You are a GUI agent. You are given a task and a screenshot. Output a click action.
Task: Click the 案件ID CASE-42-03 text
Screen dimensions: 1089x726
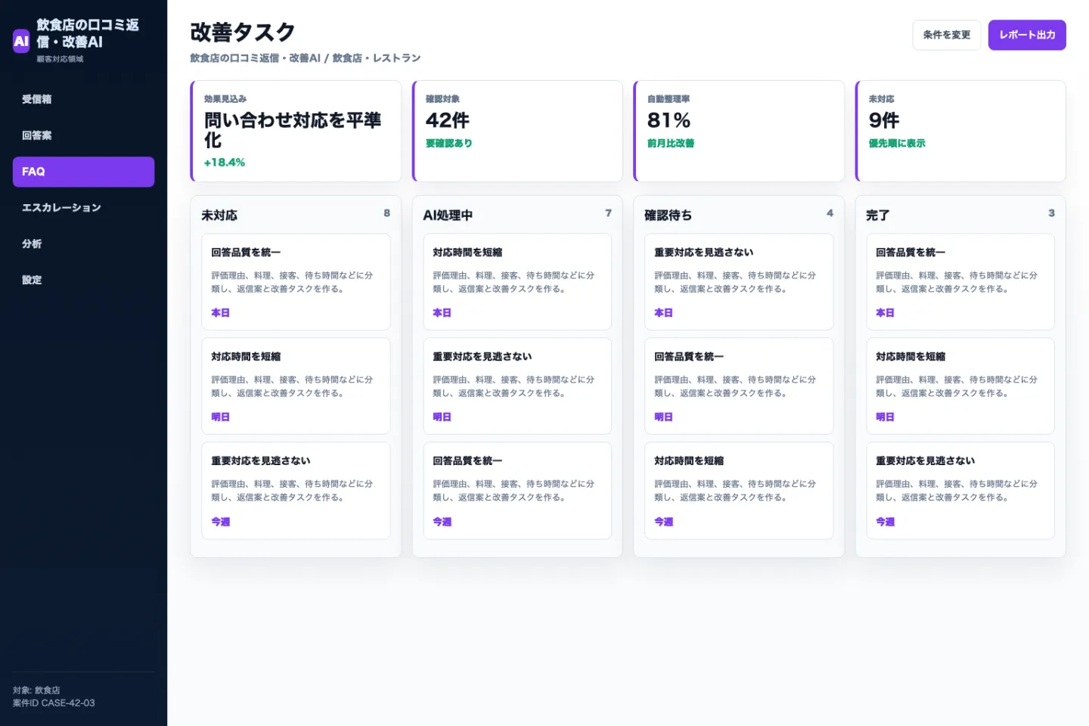tap(54, 703)
